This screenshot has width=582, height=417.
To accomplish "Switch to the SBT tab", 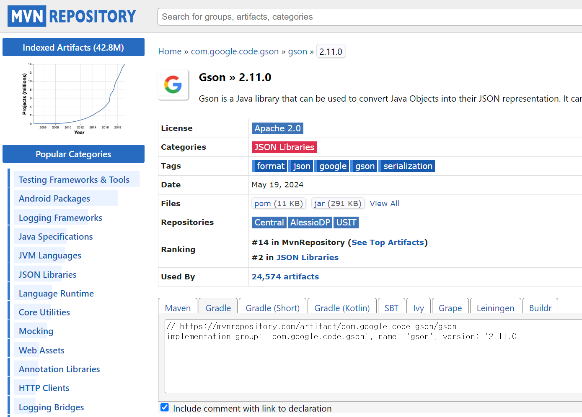I will pyautogui.click(x=391, y=306).
